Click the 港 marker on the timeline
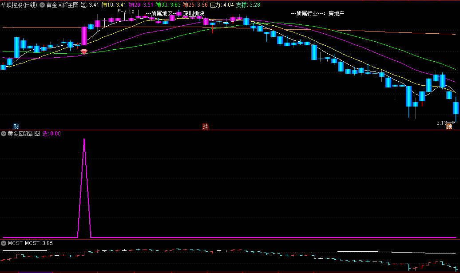The image size is (460, 273). point(205,127)
